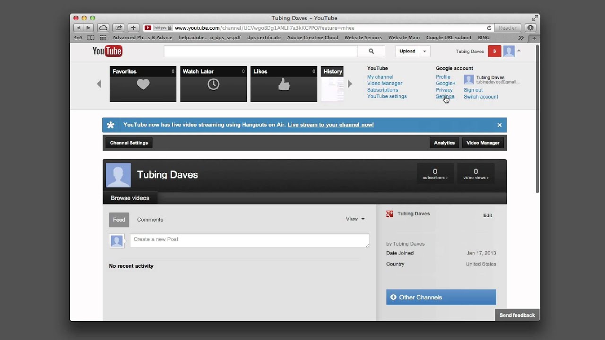Viewport: 605px width, 340px height.
Task: Open the 0 video views counter
Action: click(476, 174)
